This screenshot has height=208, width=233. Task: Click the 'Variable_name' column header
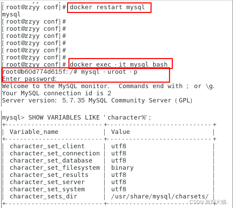pos(34,132)
